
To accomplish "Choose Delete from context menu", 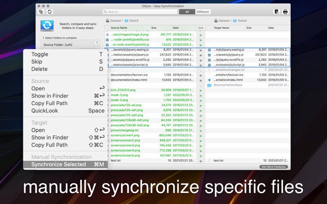I will [x=65, y=69].
